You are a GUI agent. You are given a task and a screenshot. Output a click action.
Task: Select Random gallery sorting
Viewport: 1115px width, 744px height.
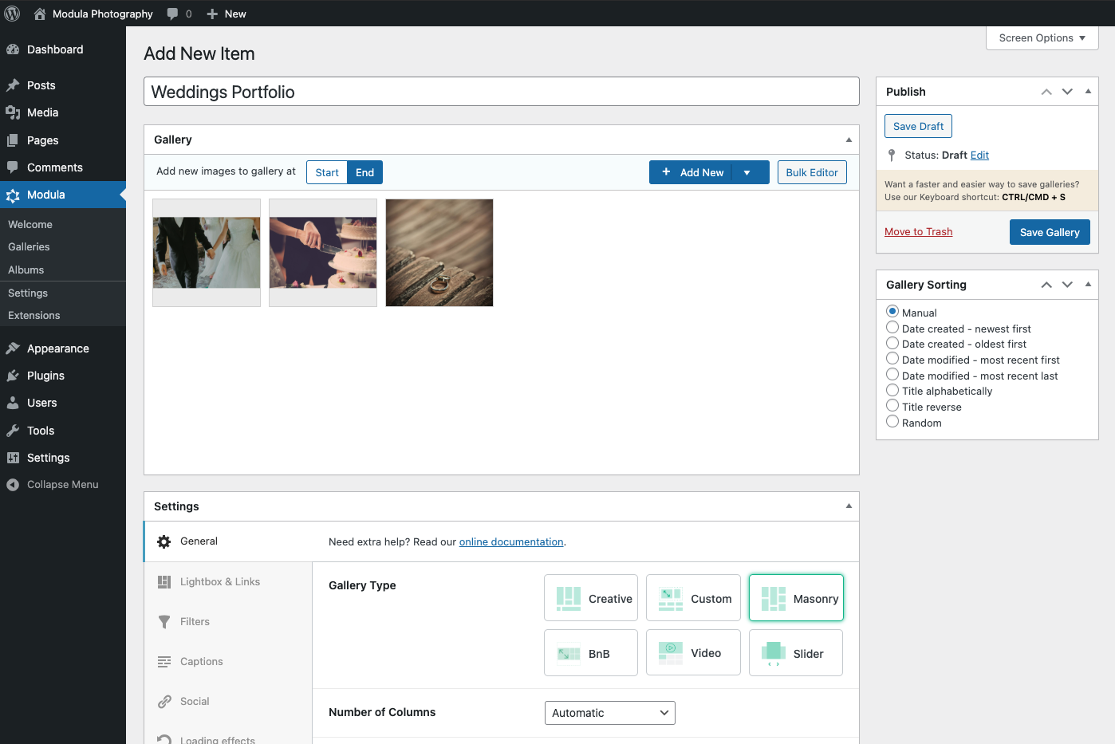click(x=892, y=422)
